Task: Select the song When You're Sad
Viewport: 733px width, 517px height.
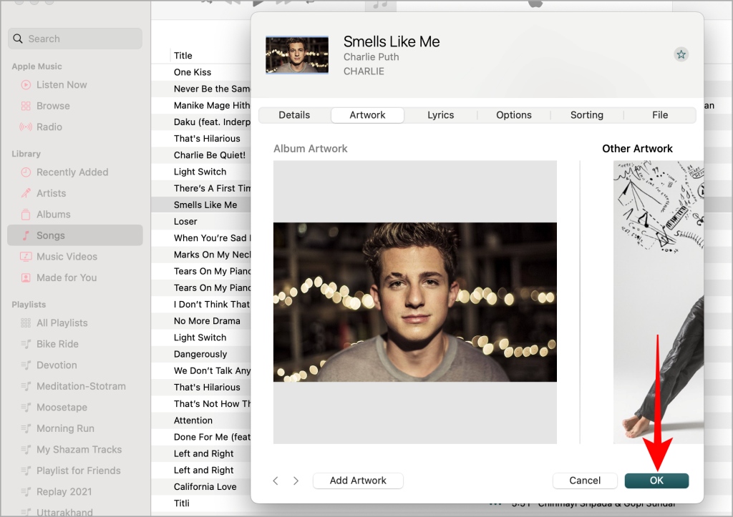Action: pyautogui.click(x=212, y=238)
